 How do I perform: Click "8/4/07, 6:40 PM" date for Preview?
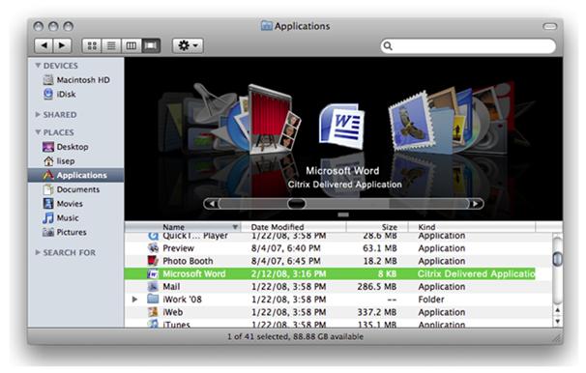286,248
